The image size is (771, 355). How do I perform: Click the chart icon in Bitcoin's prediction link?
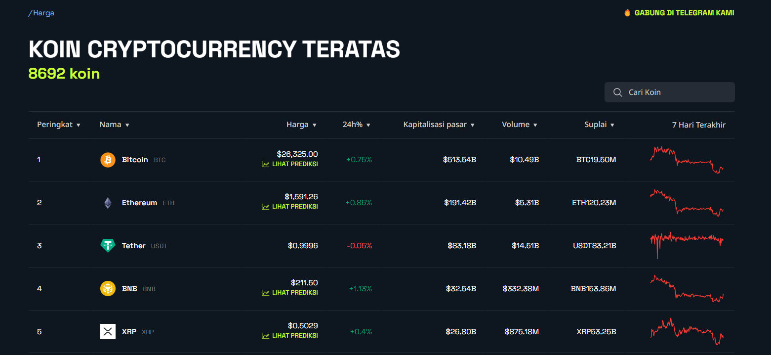pos(265,164)
